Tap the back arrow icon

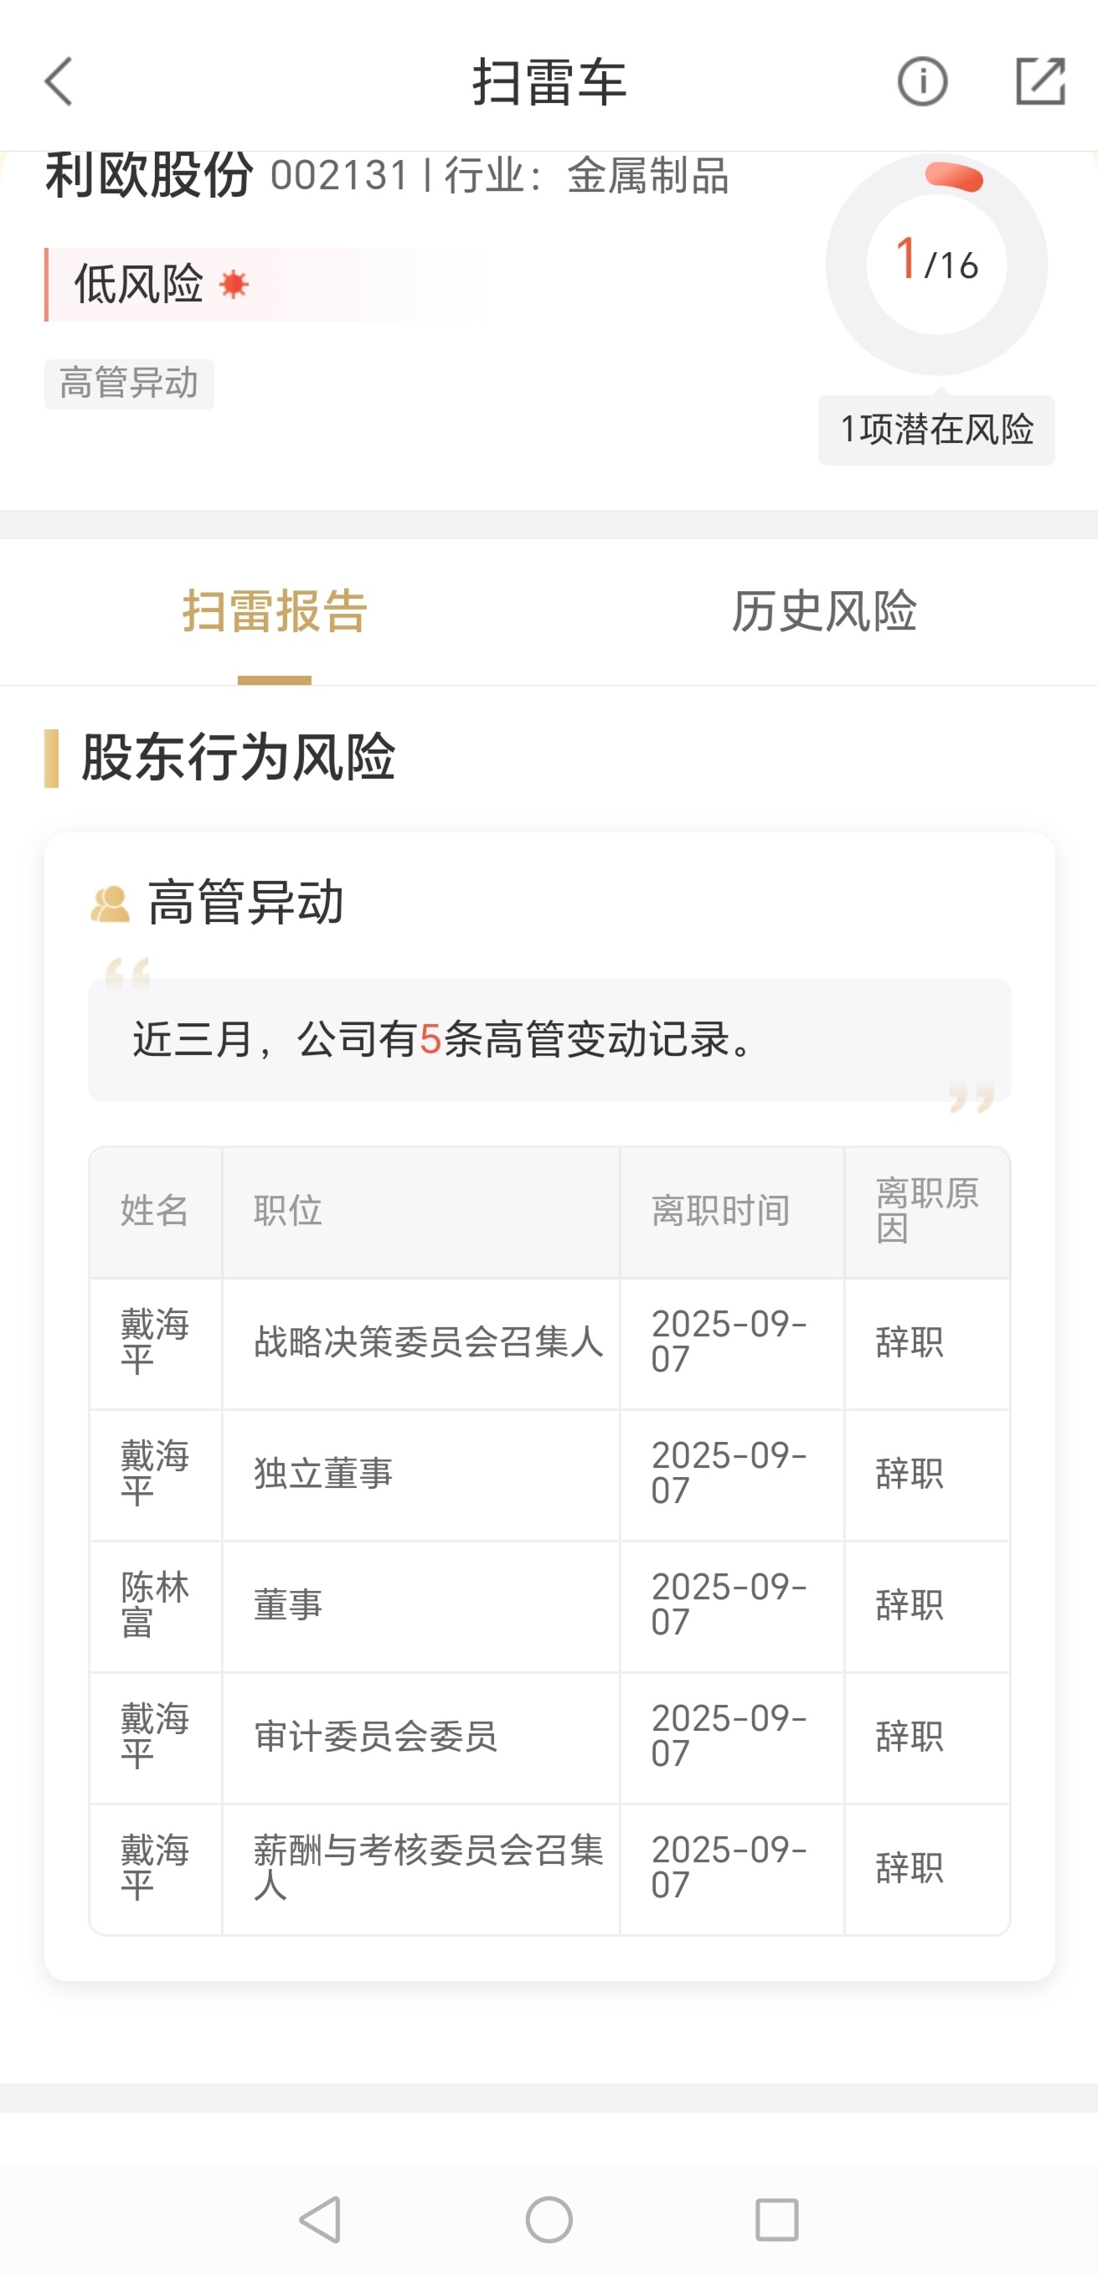(x=59, y=82)
